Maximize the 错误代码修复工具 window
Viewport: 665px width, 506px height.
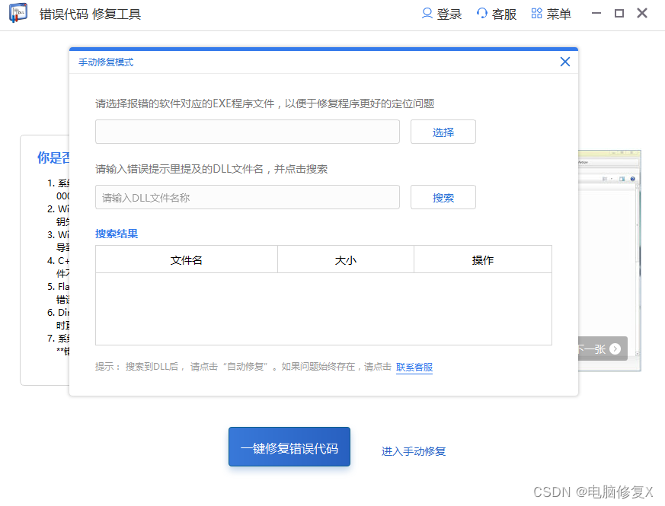[x=619, y=14]
